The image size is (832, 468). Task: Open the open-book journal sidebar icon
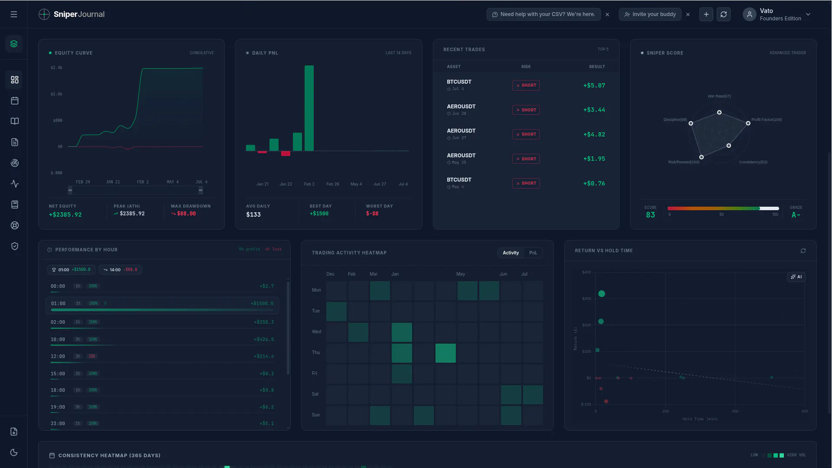pos(14,121)
